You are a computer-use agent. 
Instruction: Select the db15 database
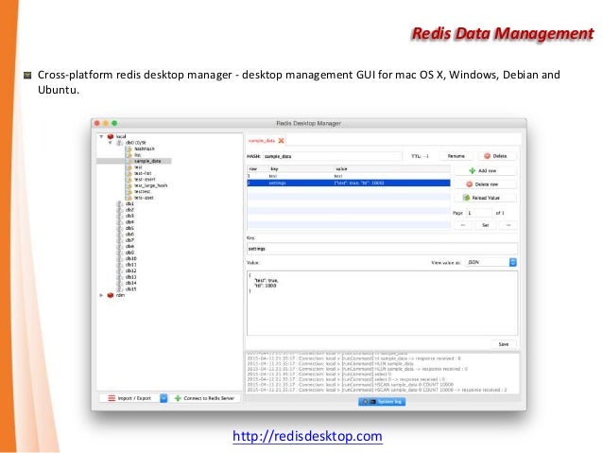point(130,289)
